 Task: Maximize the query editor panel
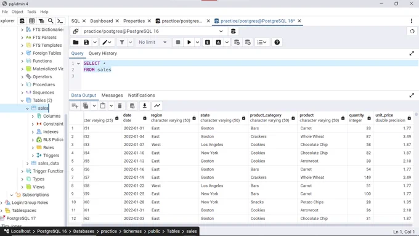(412, 54)
